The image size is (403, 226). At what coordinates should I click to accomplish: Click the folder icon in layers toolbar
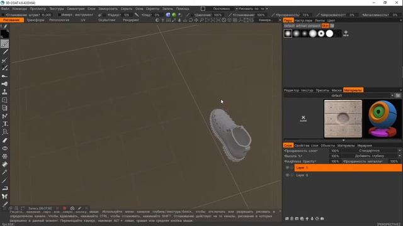[322, 218]
